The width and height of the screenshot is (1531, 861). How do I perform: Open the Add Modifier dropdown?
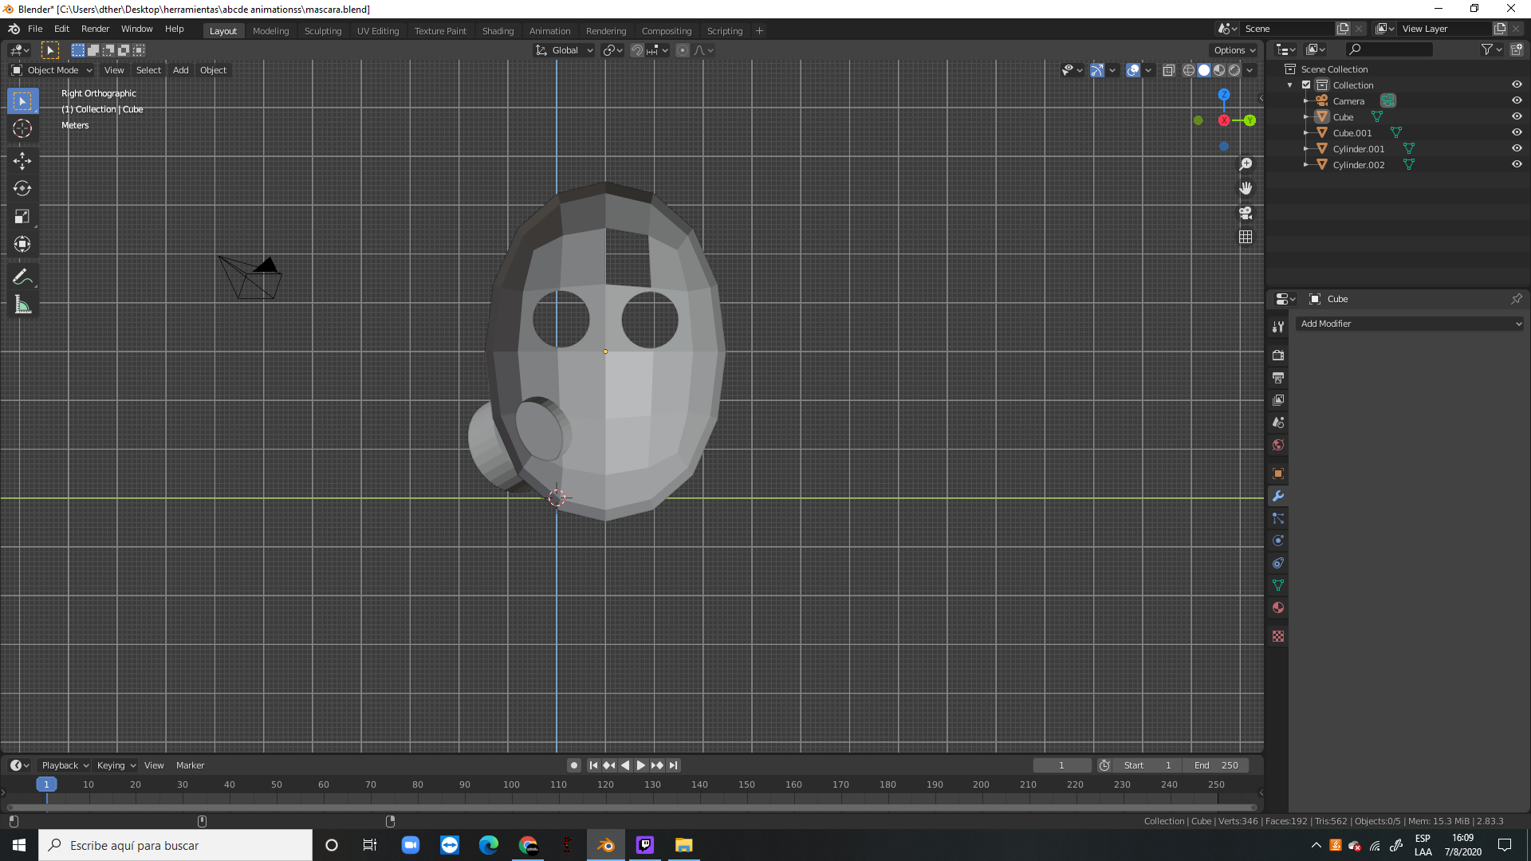1410,324
